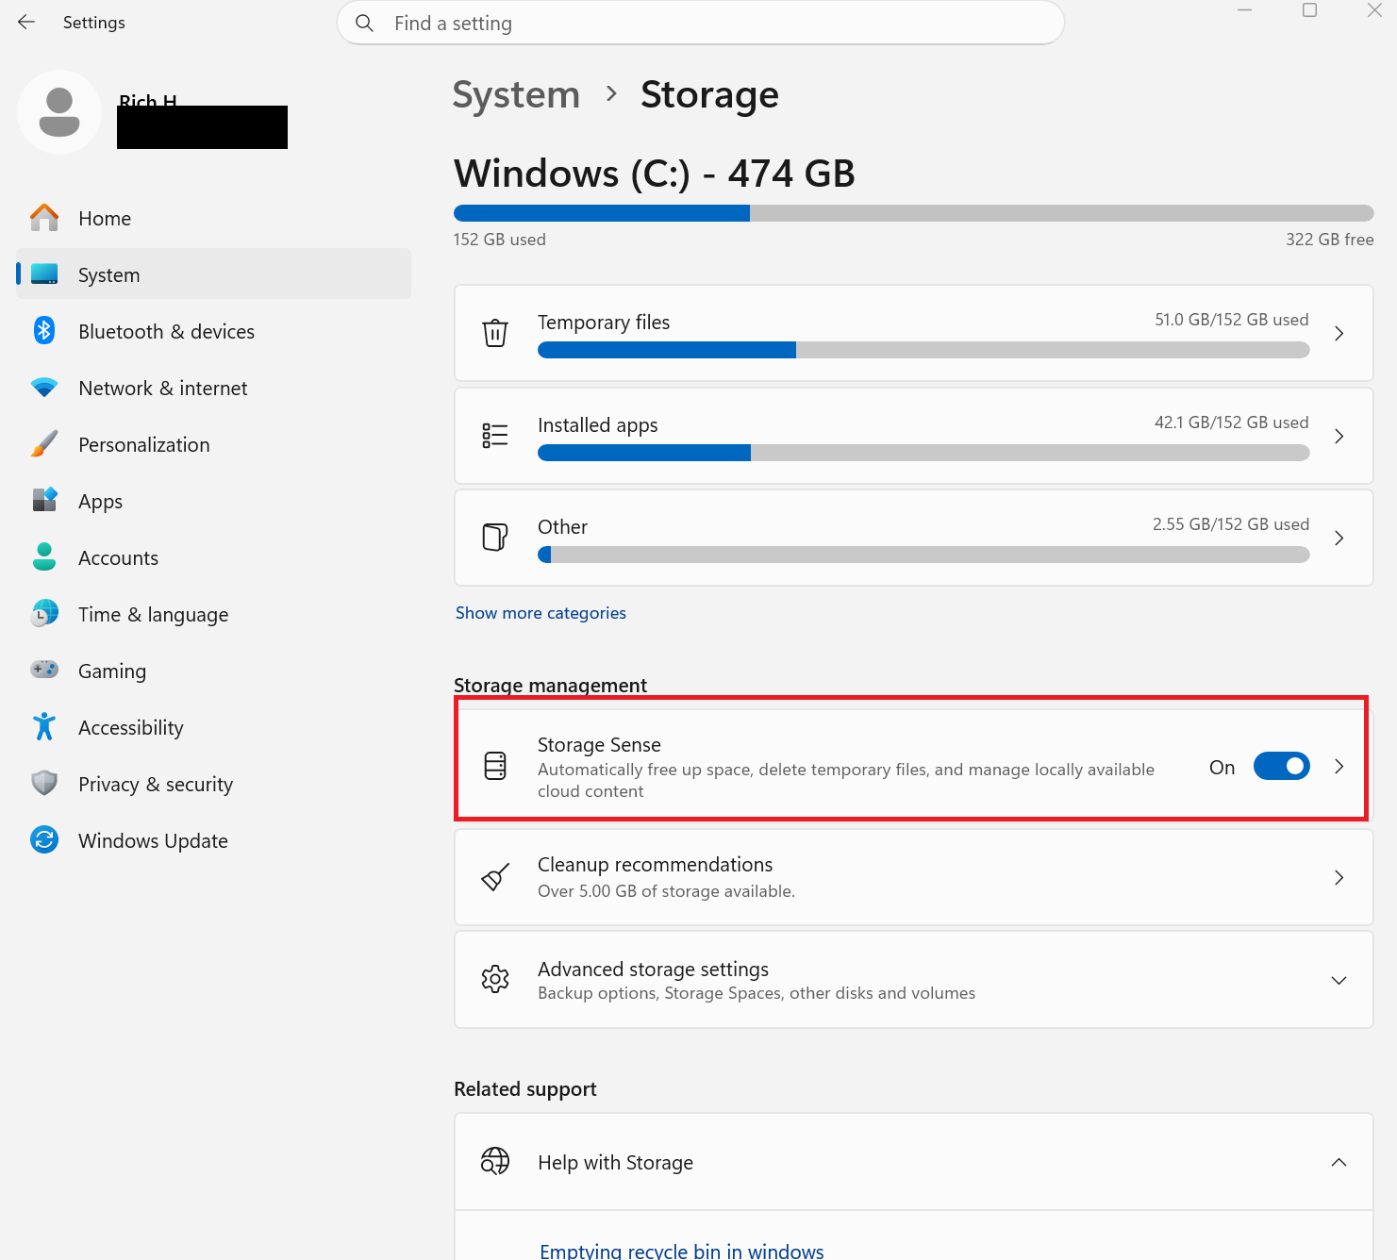This screenshot has height=1260, width=1397.
Task: Click the Accessibility figure icon
Action: click(x=44, y=726)
